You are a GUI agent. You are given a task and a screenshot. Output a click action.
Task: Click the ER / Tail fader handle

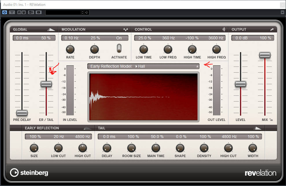click(46, 84)
